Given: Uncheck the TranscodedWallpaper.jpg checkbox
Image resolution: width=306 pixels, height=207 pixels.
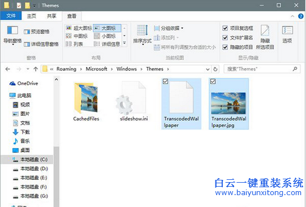Looking at the screenshot, I should 213,81.
